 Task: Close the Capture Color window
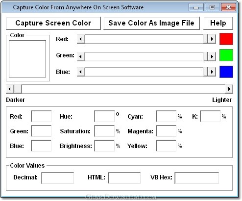[228, 7]
